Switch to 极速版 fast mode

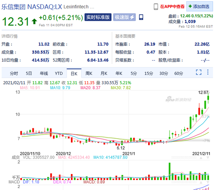(124, 17)
